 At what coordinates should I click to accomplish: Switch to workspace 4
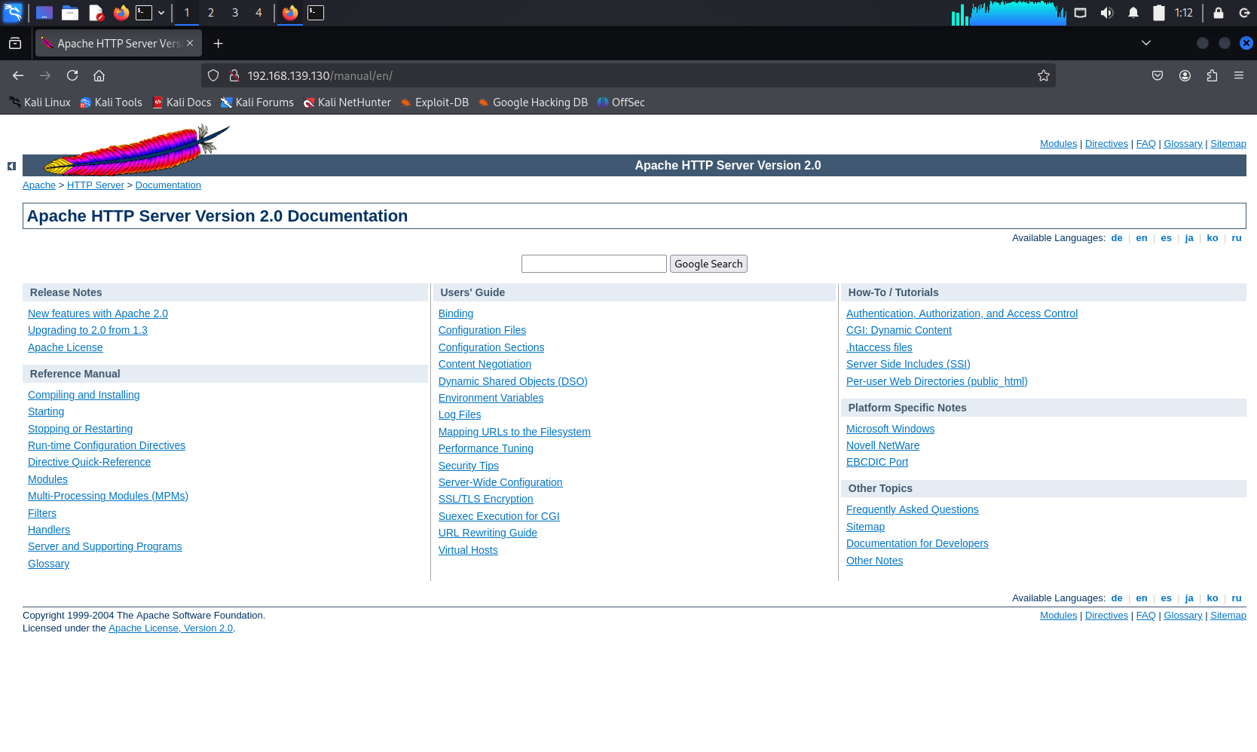[x=258, y=13]
